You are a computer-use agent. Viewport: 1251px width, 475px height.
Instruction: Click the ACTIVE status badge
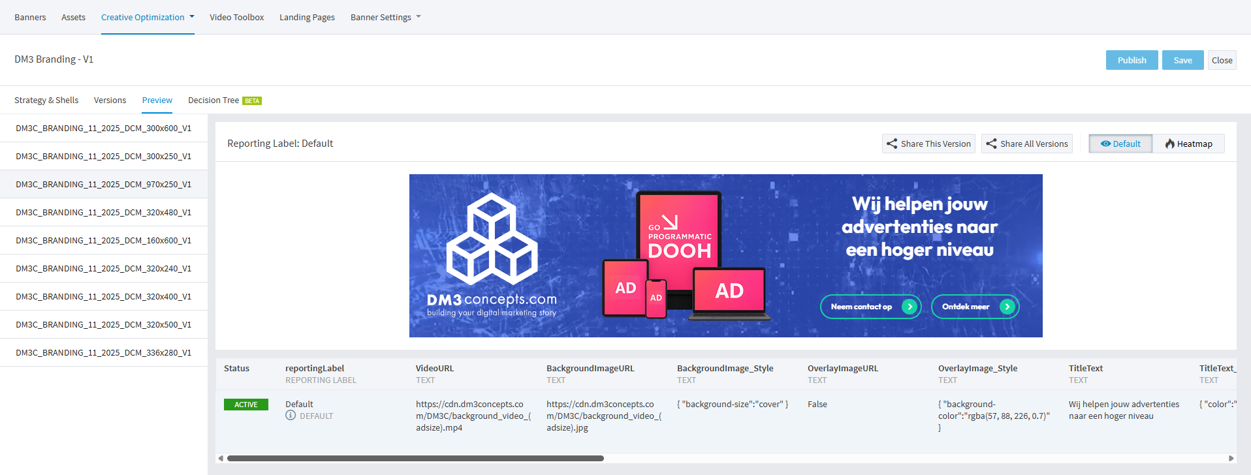click(x=246, y=405)
